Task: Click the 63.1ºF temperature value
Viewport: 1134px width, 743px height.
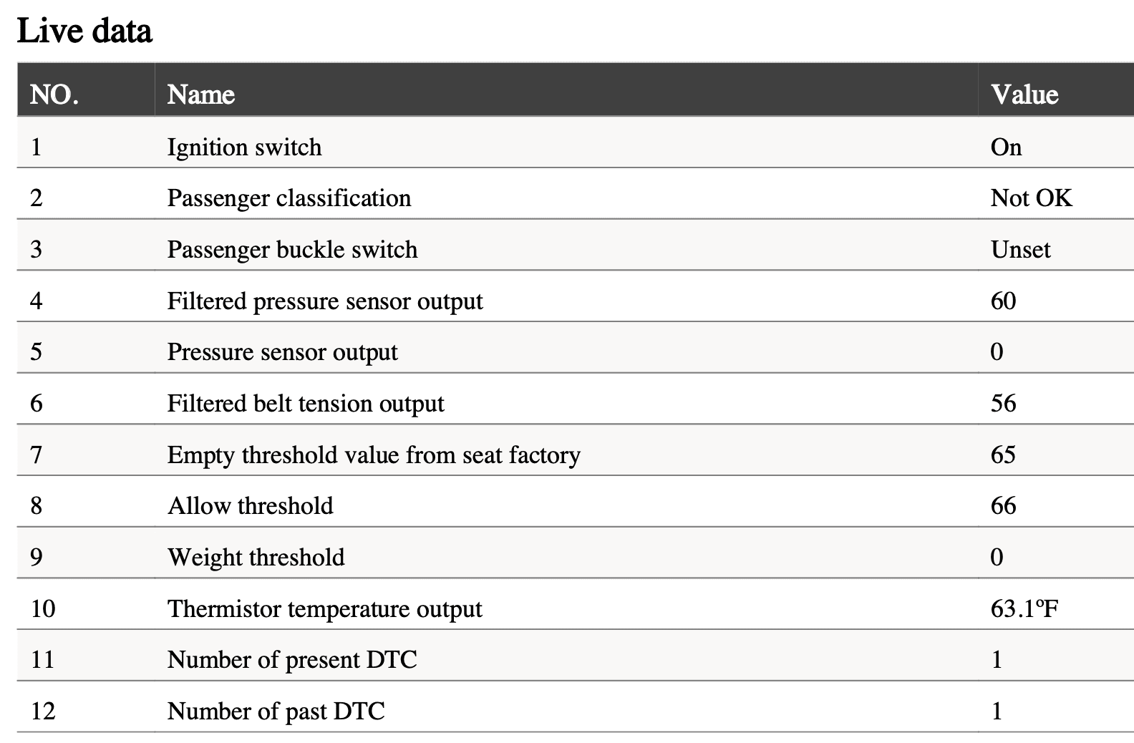Action: (1024, 608)
